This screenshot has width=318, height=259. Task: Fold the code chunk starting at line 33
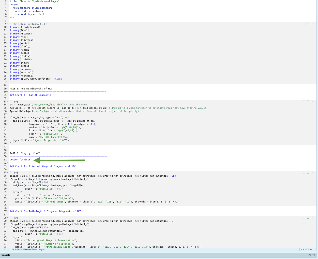(x=8, y=102)
